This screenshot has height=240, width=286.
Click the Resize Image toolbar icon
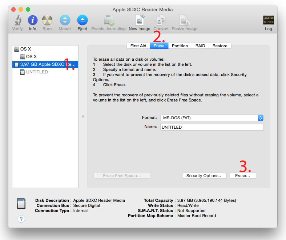[x=184, y=20]
